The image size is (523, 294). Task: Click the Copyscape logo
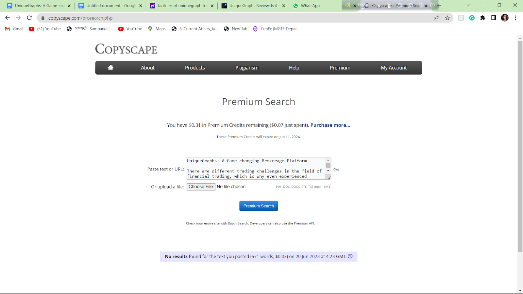click(126, 49)
